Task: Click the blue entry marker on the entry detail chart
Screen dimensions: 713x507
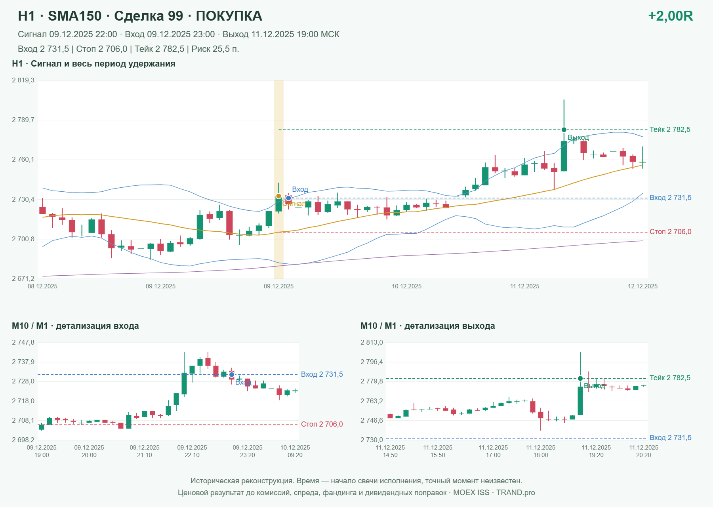Action: pyautogui.click(x=232, y=375)
